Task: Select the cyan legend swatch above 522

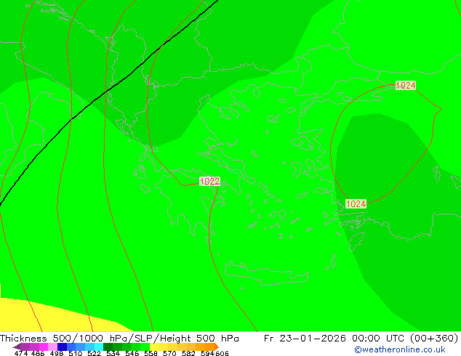Action: point(99,347)
